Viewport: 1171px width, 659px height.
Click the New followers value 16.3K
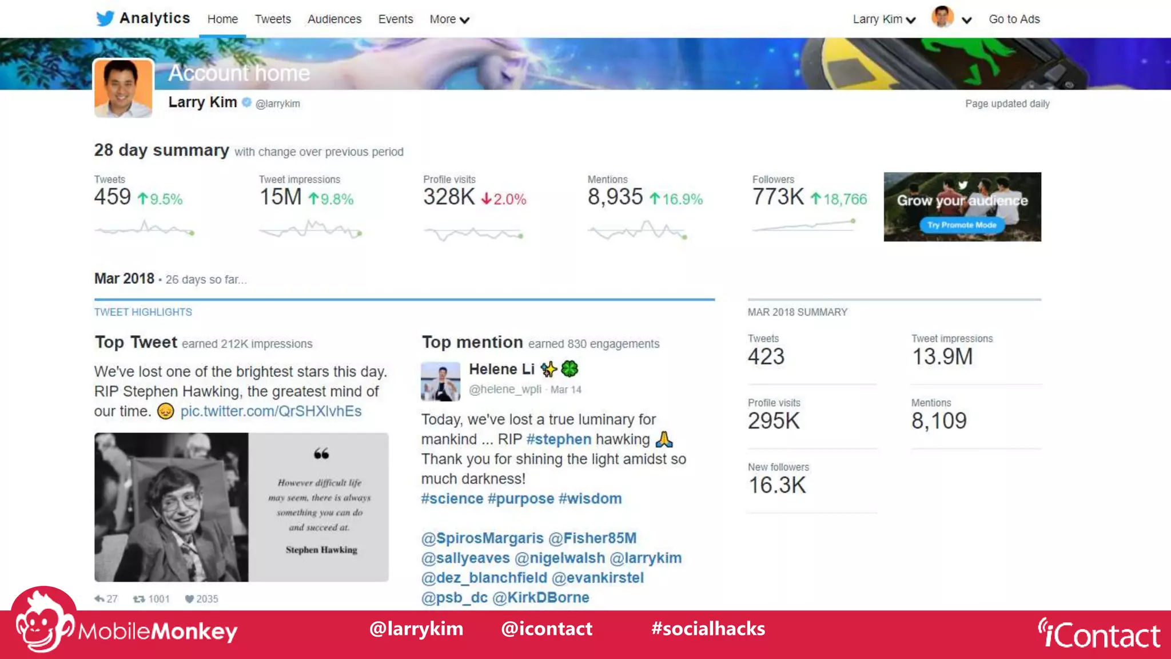click(x=777, y=486)
